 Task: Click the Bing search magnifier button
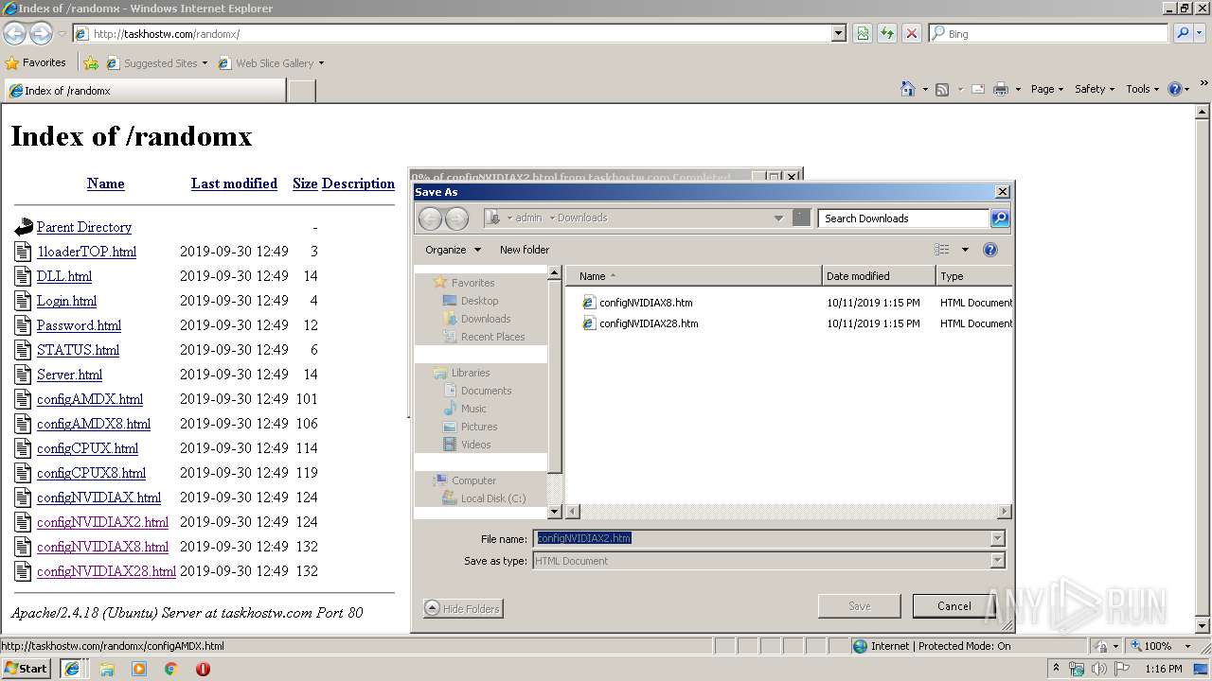(x=1183, y=33)
